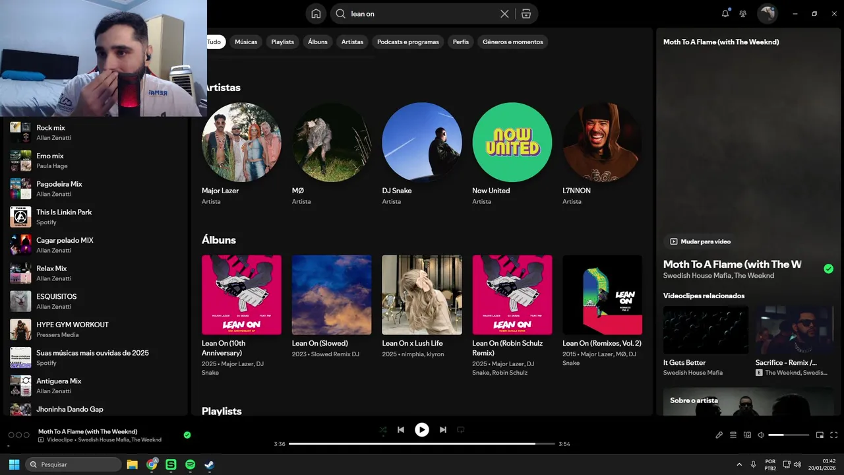Open DJ Snake artist picture

tap(422, 142)
